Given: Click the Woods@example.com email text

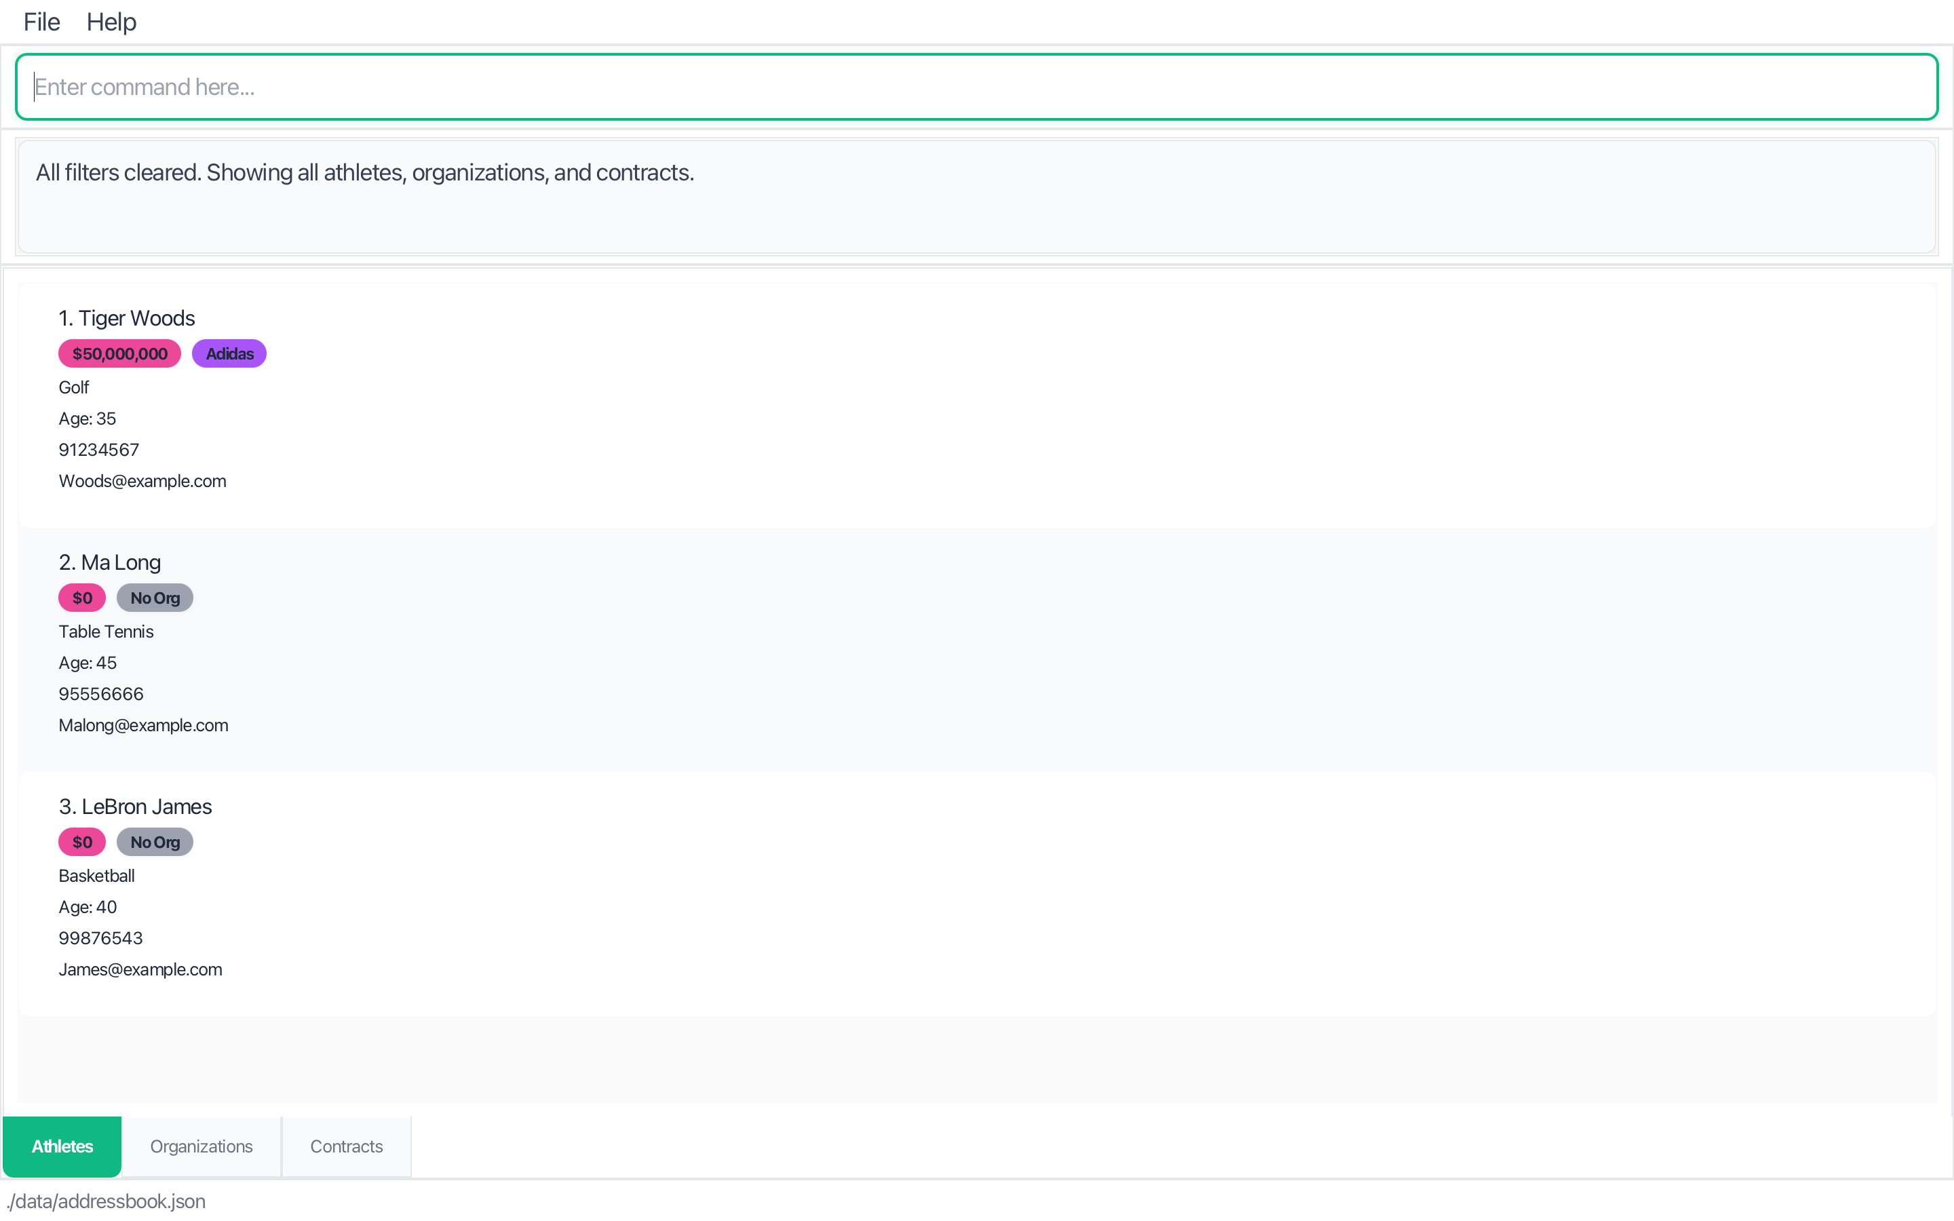Looking at the screenshot, I should (142, 482).
